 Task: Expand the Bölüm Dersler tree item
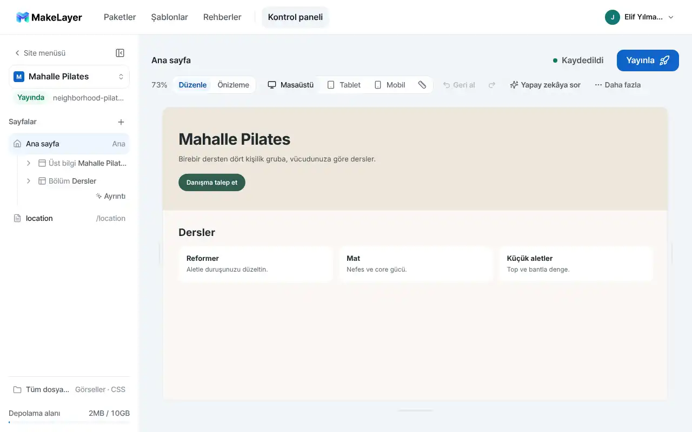(29, 181)
